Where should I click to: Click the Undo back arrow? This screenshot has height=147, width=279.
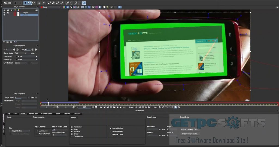click(x=16, y=3)
